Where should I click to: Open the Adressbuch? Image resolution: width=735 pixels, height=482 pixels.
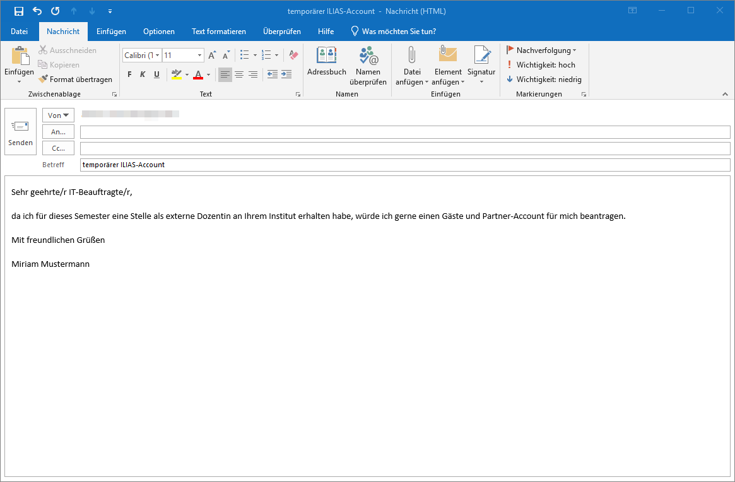[x=327, y=61]
